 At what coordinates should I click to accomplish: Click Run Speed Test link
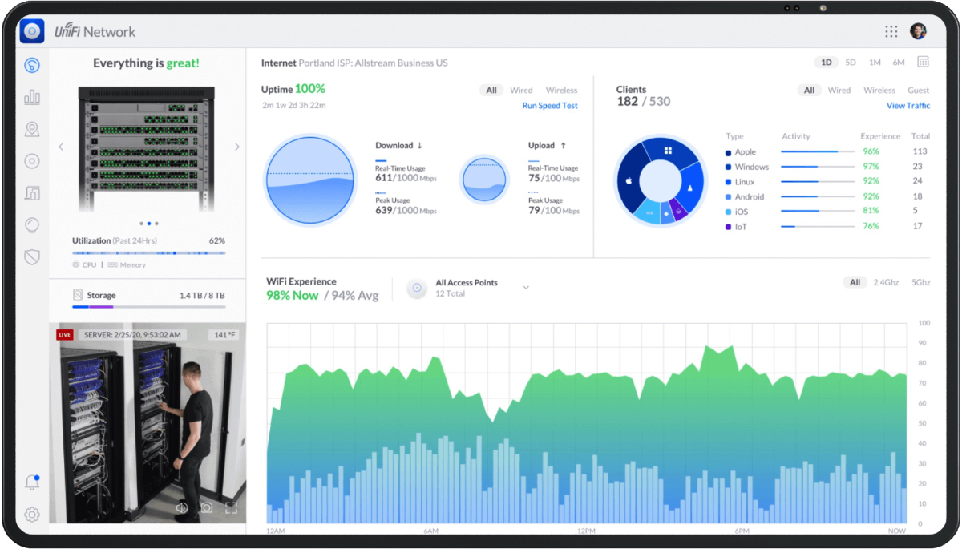550,106
